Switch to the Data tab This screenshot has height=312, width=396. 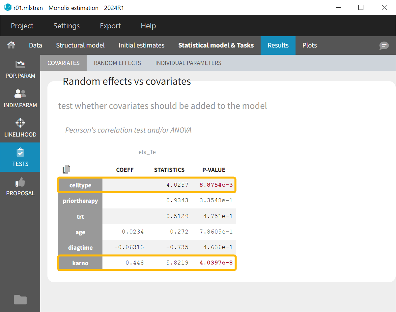point(35,46)
